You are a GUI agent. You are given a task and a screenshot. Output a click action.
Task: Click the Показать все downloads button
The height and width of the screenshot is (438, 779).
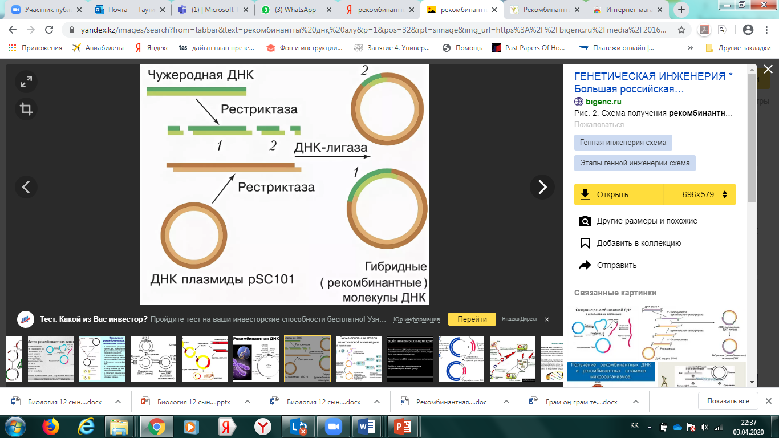728,401
